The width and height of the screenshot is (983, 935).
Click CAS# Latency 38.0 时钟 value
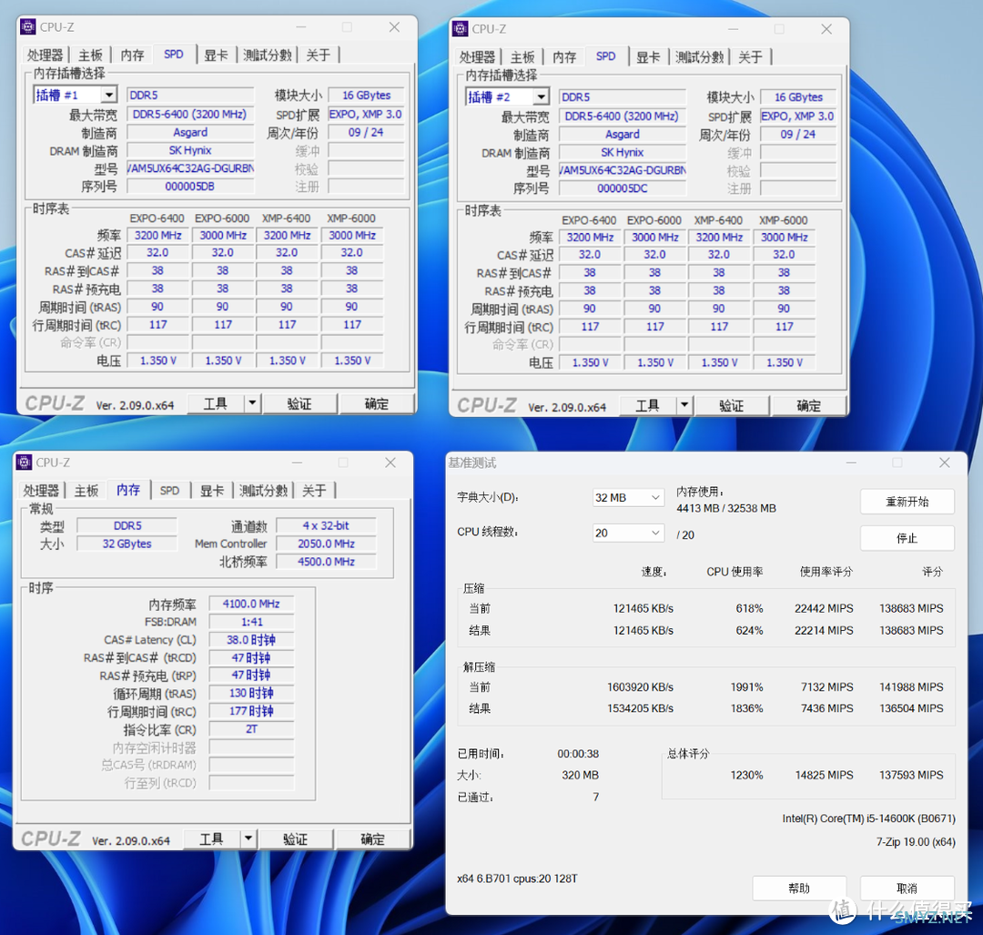[251, 640]
